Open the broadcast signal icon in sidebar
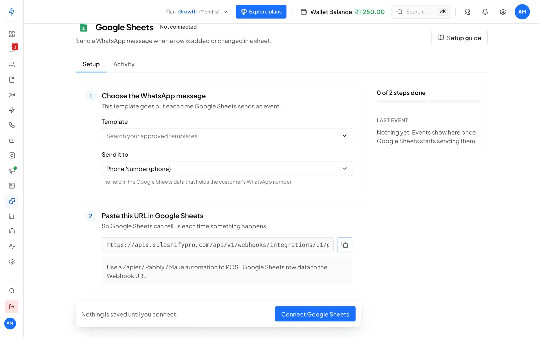This screenshot has height=337, width=540. pos(12,95)
